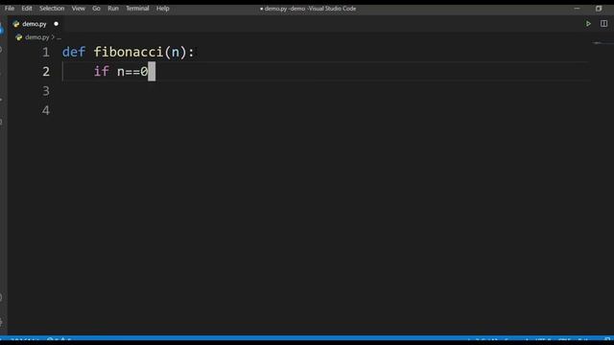Viewport: 614px width, 345px height.
Task: Click the 'if' keyword on line 2
Action: (102, 71)
